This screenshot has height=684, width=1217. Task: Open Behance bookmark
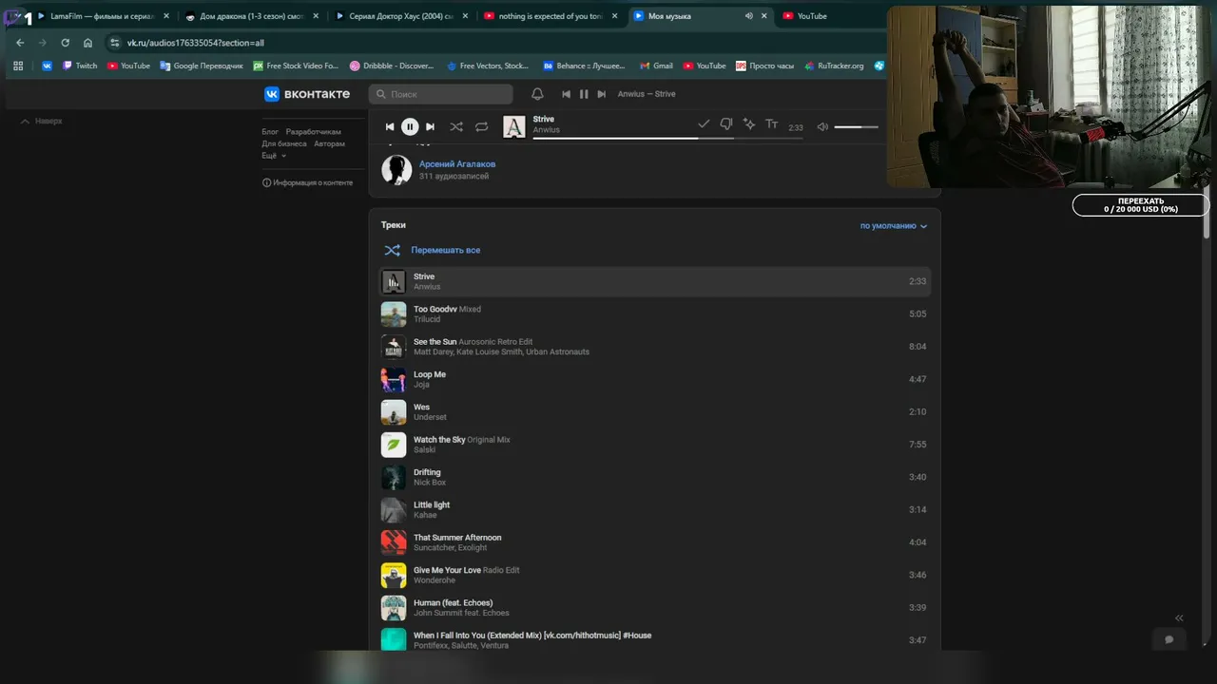coord(584,66)
